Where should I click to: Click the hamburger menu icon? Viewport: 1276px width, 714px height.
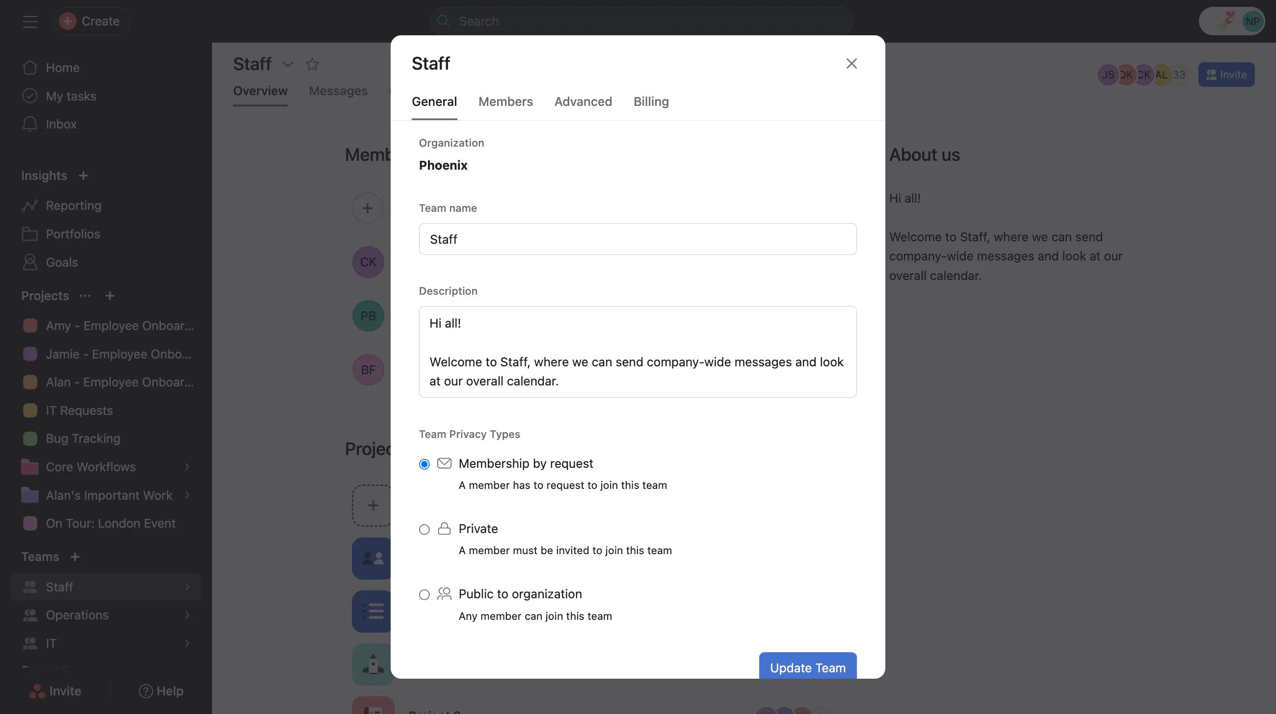[30, 21]
